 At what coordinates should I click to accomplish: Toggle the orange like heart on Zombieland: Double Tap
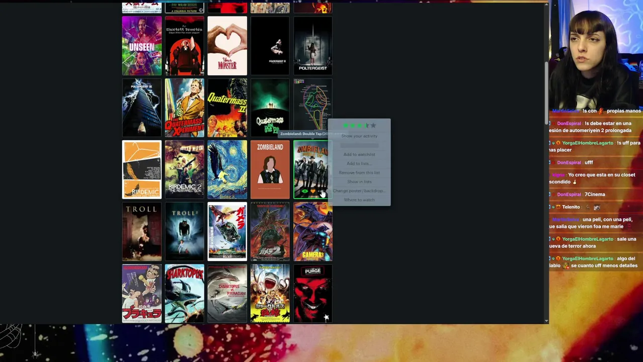pyautogui.click(x=312, y=192)
